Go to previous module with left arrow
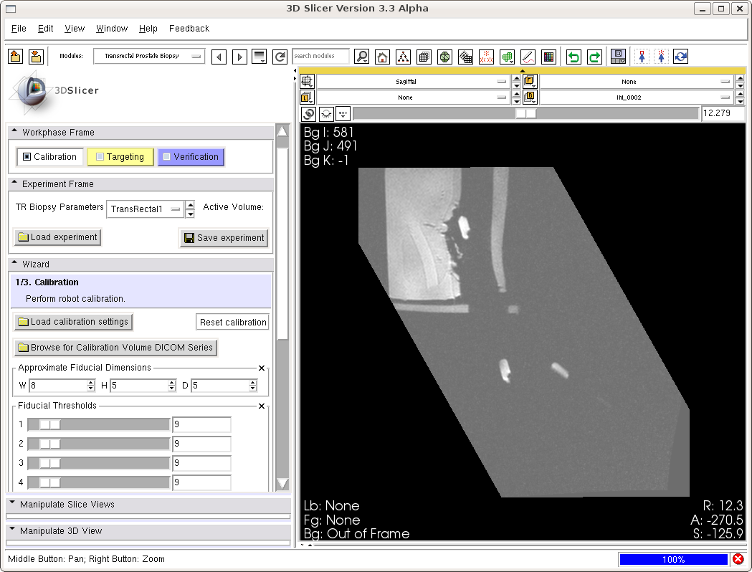Viewport: 752px width, 572px height. [x=219, y=57]
